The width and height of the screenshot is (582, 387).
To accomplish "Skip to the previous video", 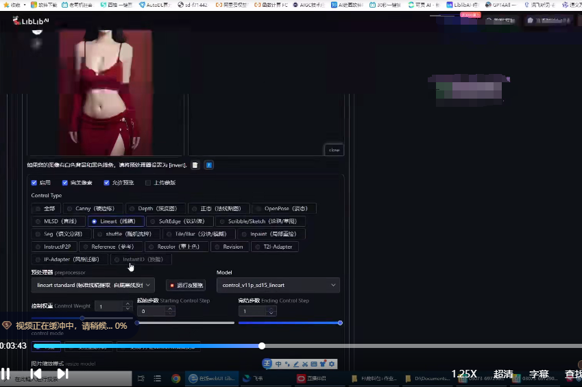I will click(x=36, y=373).
